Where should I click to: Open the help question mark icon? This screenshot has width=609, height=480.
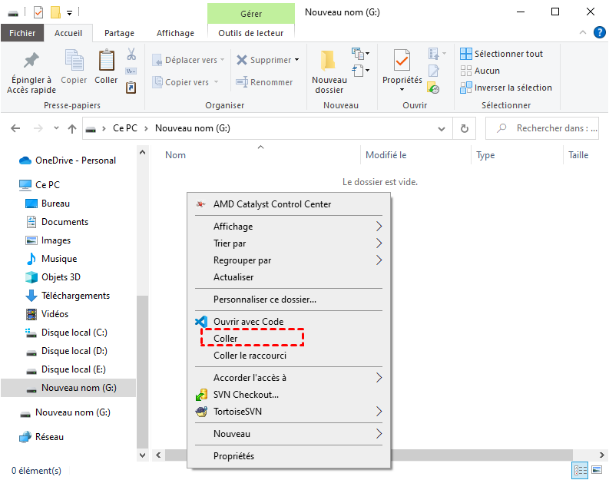click(x=598, y=32)
